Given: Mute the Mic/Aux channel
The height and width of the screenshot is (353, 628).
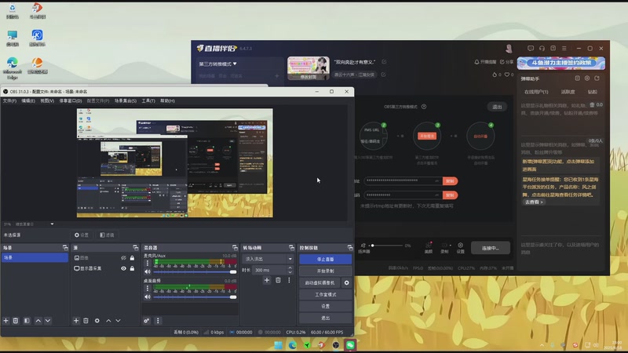Looking at the screenshot, I should [x=148, y=271].
